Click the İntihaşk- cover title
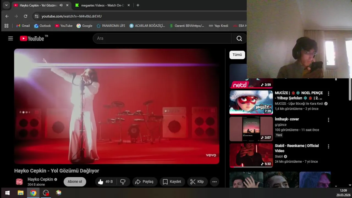Viewport: 352px width, 198px height. 287,119
